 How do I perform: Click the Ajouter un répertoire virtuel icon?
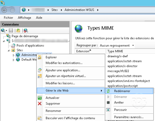click(40, 76)
